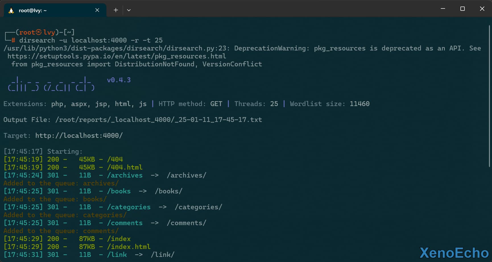Close the terminal window
492x262 pixels.
(x=482, y=9)
